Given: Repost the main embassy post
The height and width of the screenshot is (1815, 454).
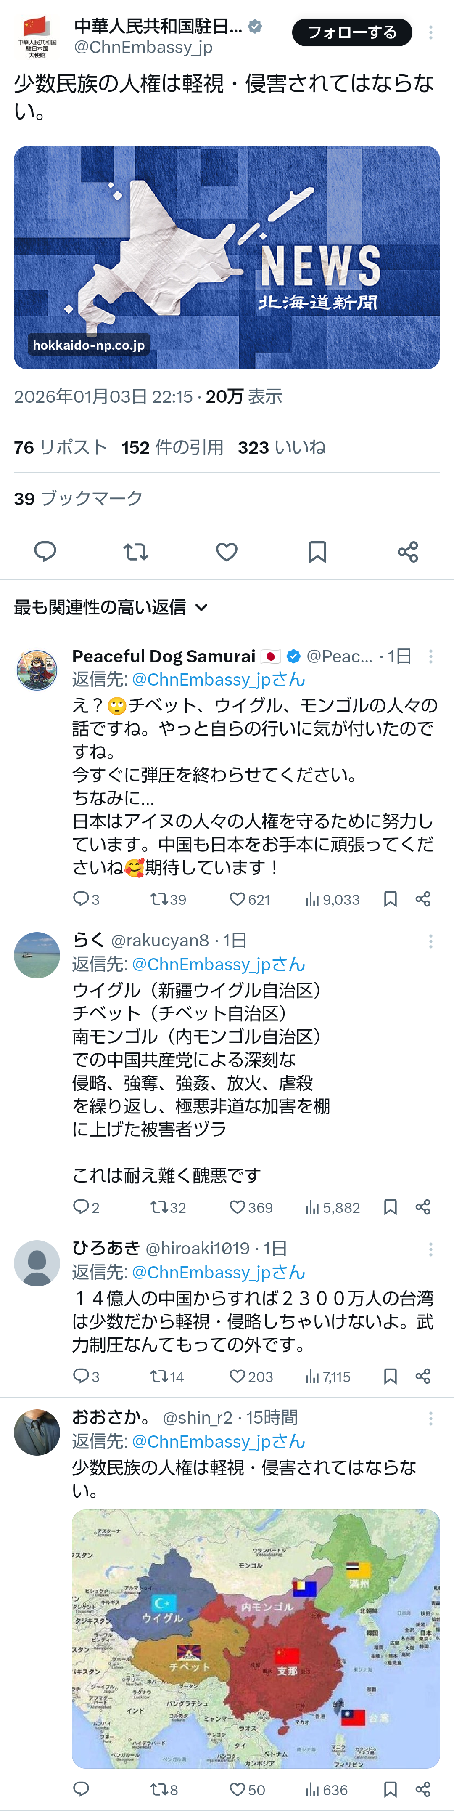Looking at the screenshot, I should 136,552.
